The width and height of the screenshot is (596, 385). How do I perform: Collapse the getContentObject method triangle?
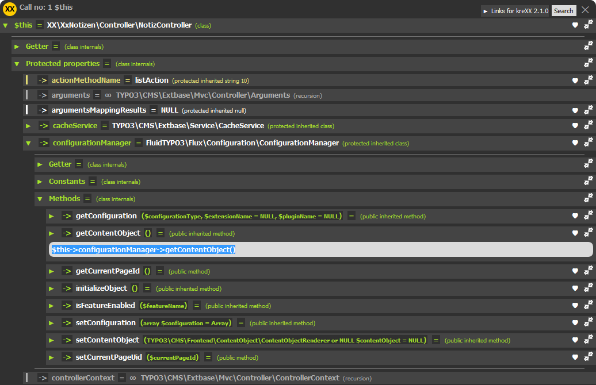[51, 233]
